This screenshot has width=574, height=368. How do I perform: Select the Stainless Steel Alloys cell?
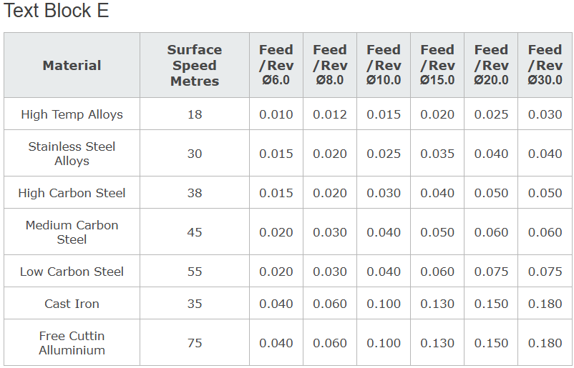(72, 154)
